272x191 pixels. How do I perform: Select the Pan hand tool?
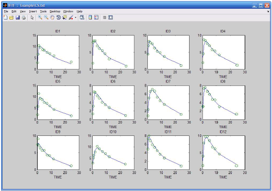tap(52, 18)
